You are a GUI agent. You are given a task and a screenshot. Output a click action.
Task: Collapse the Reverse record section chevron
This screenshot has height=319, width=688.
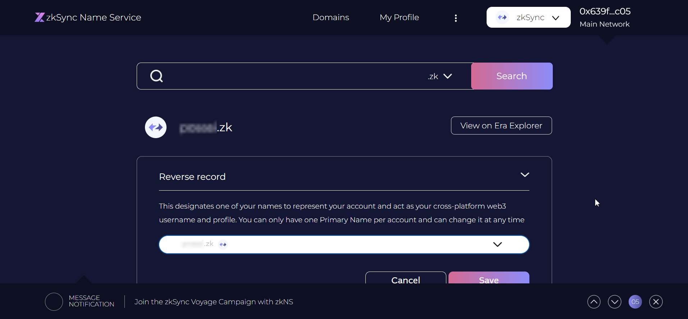click(x=525, y=175)
